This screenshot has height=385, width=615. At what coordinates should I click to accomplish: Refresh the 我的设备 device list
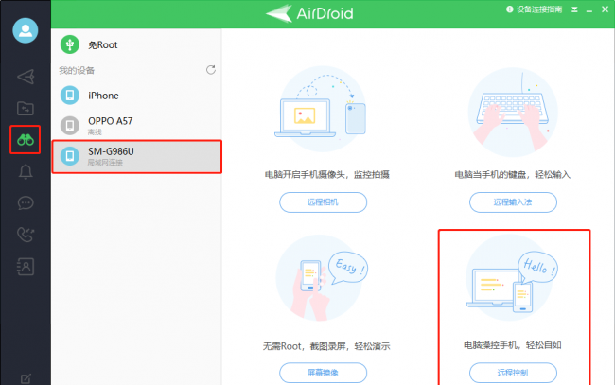pos(211,70)
